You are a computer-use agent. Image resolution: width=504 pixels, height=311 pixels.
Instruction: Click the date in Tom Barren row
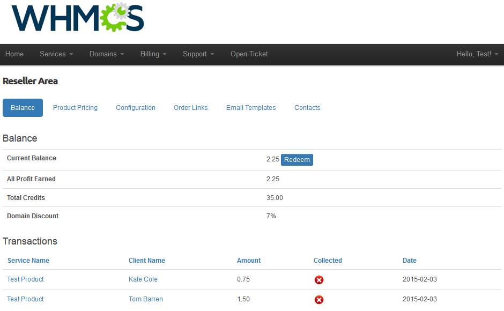click(420, 299)
